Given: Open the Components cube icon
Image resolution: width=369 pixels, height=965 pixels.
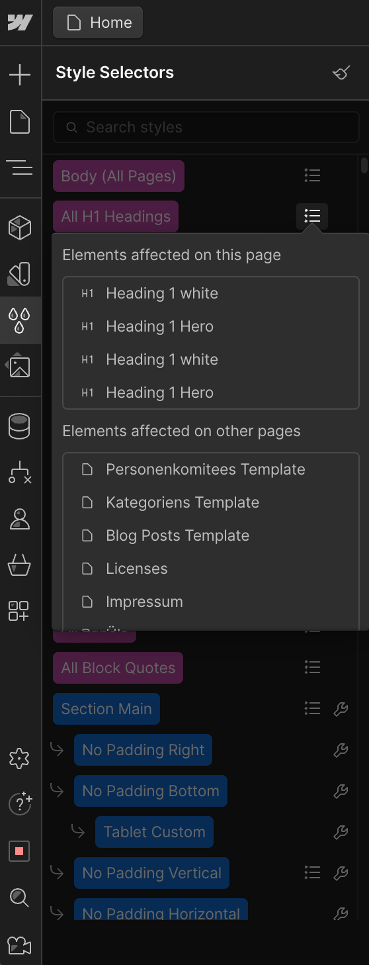Looking at the screenshot, I should pyautogui.click(x=20, y=228).
